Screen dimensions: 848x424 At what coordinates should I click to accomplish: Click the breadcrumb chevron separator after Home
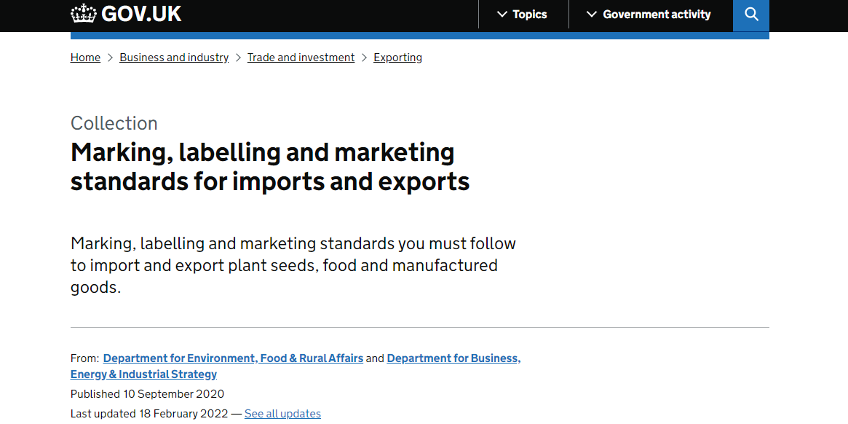click(111, 58)
